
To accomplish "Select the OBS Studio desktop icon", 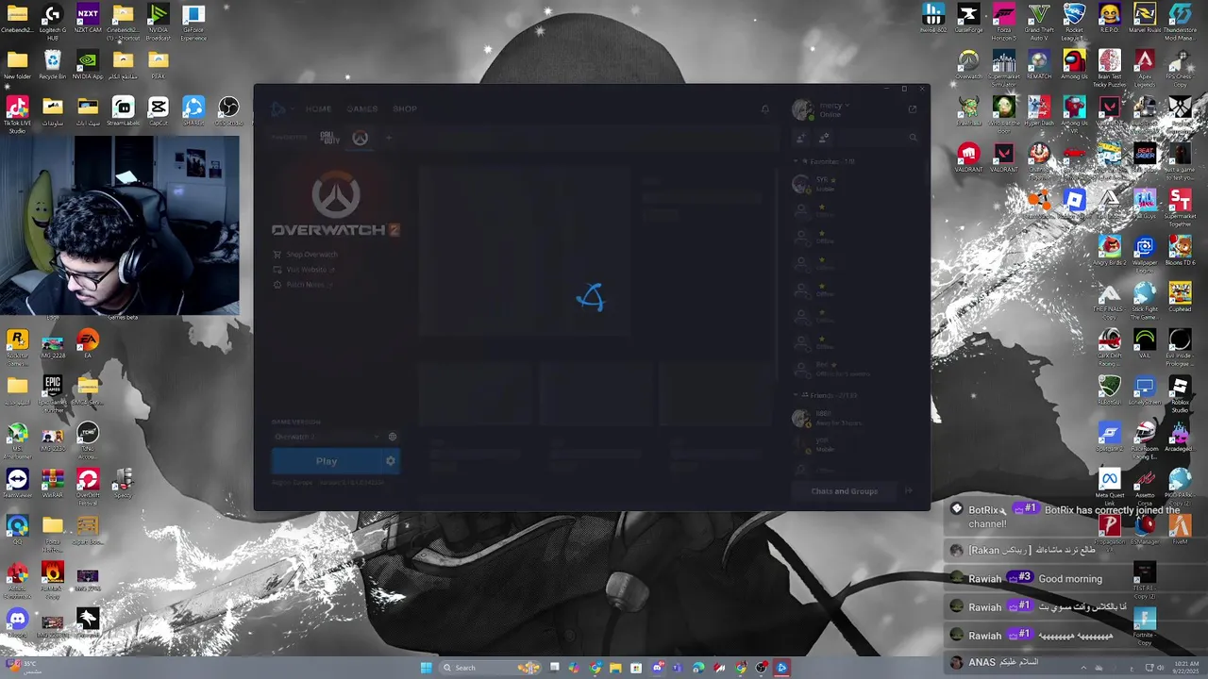I will [228, 111].
